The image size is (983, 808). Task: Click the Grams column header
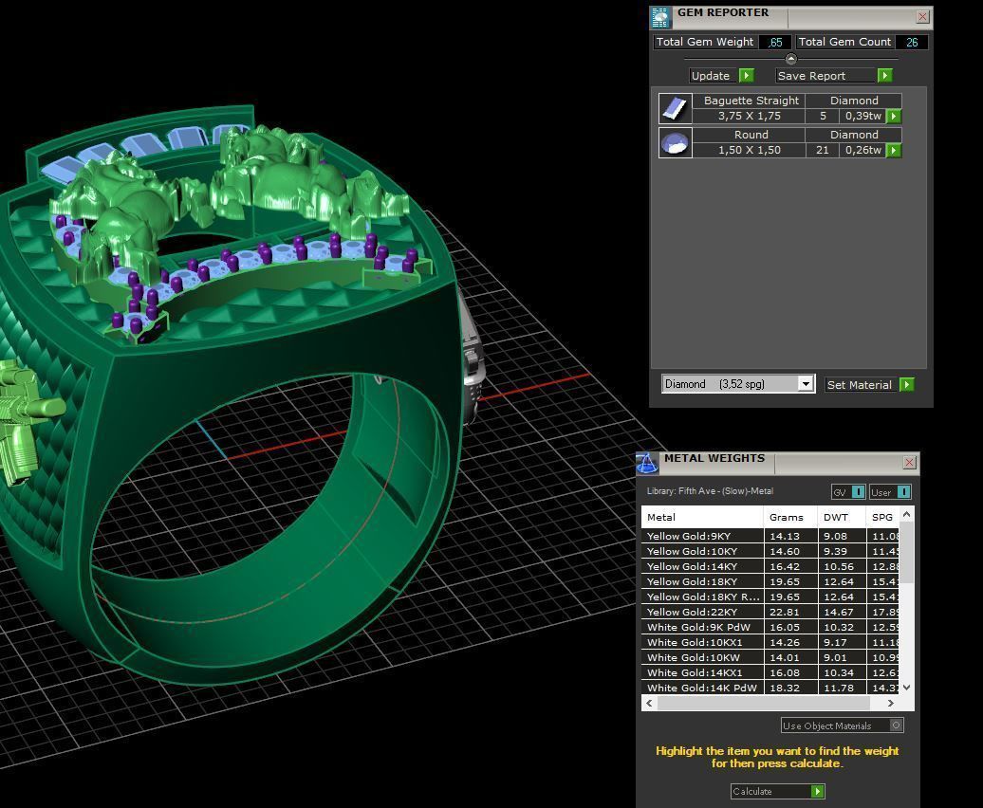point(790,517)
